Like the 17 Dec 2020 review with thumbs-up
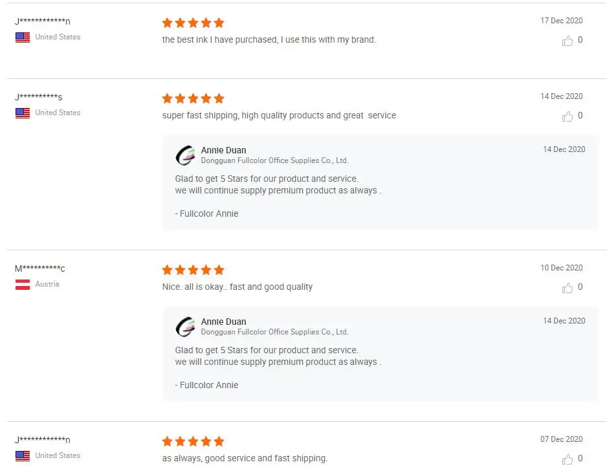Viewport: 609px width, 471px height. [x=568, y=41]
